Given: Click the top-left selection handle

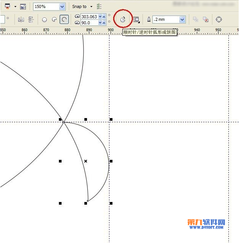Looking at the screenshot, I should (60, 119).
